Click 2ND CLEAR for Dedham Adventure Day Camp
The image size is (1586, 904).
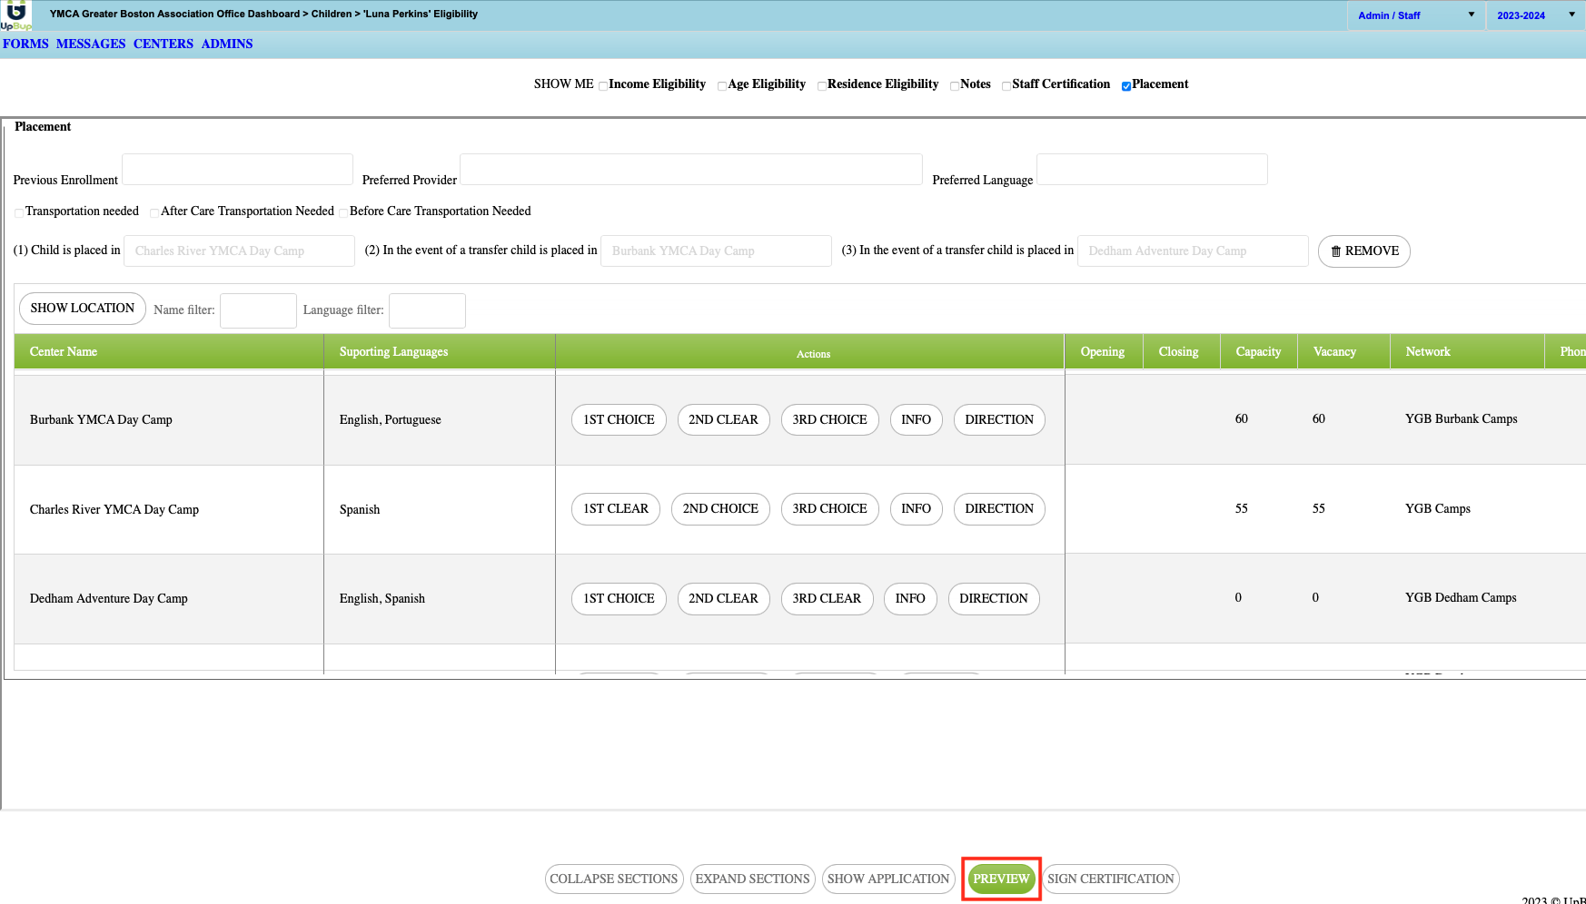(724, 599)
